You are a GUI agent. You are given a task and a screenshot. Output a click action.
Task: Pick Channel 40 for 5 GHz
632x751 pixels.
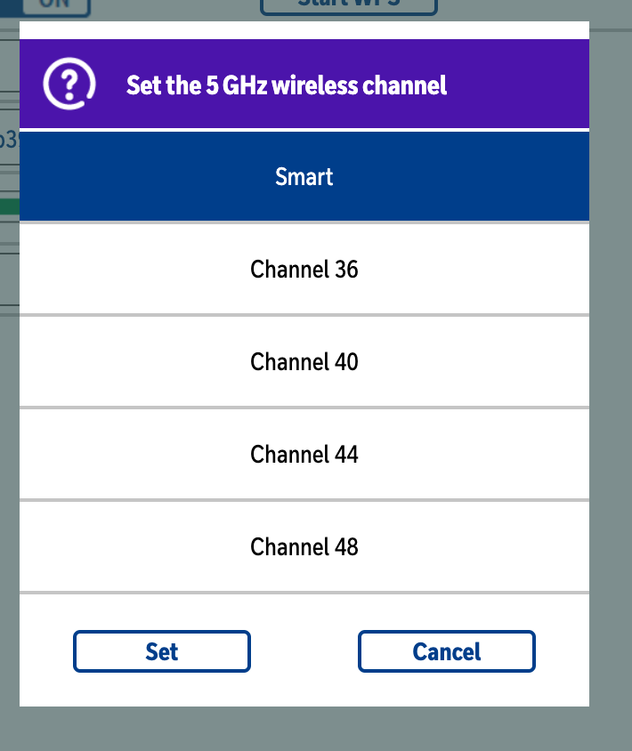304,361
